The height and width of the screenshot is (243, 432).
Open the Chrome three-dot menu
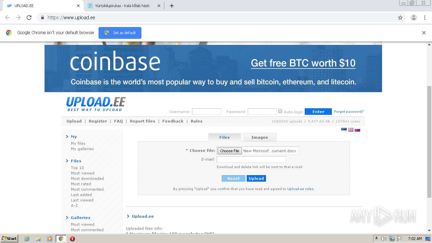coord(425,18)
